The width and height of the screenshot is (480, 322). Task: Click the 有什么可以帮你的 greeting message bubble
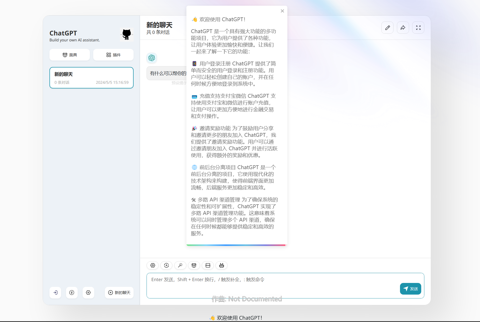167,73
